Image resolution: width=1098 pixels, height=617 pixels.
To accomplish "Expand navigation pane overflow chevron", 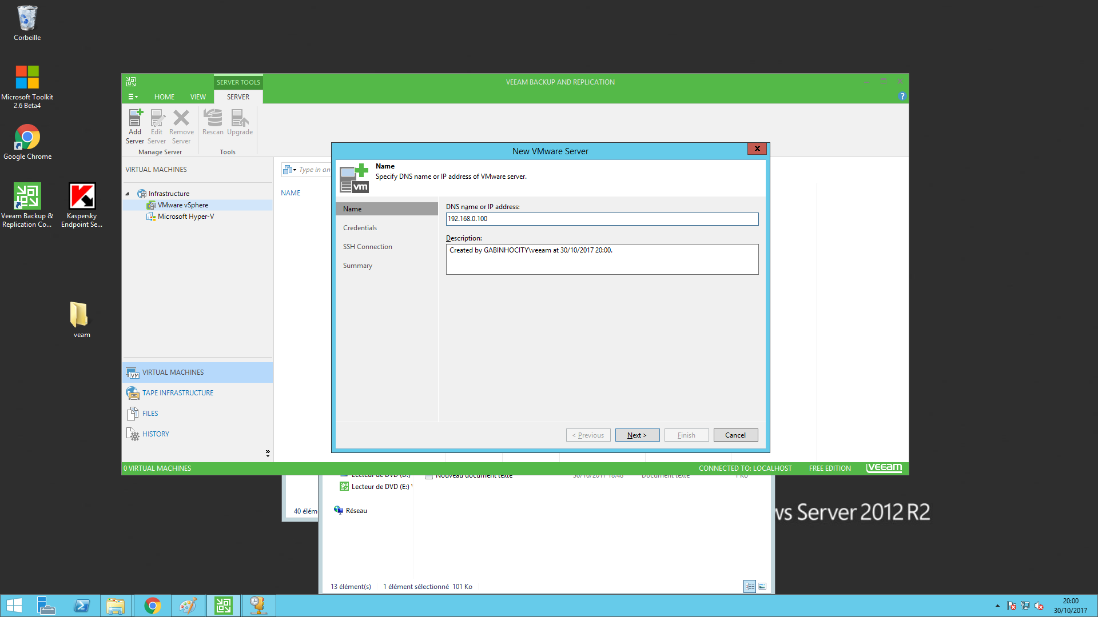I will [x=268, y=454].
